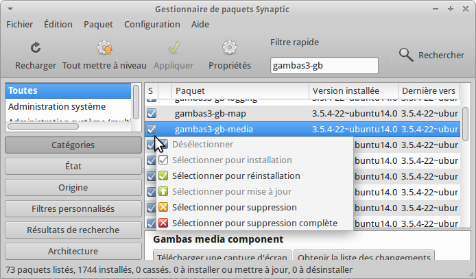Click the État button
This screenshot has height=279, width=476.
(x=73, y=166)
